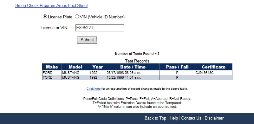Click the 10/22/1996 11:01 a.m. record cell
This screenshot has height=124, width=254.
(x=133, y=78)
